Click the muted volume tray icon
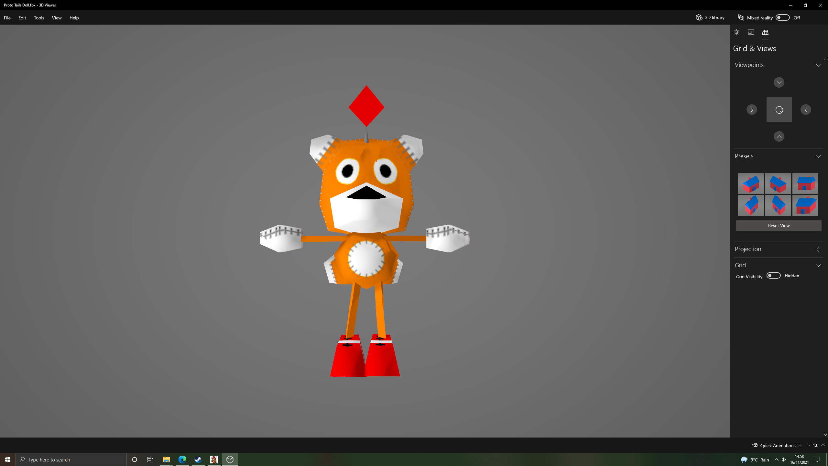Viewport: 828px width, 466px height. pyautogui.click(x=784, y=460)
